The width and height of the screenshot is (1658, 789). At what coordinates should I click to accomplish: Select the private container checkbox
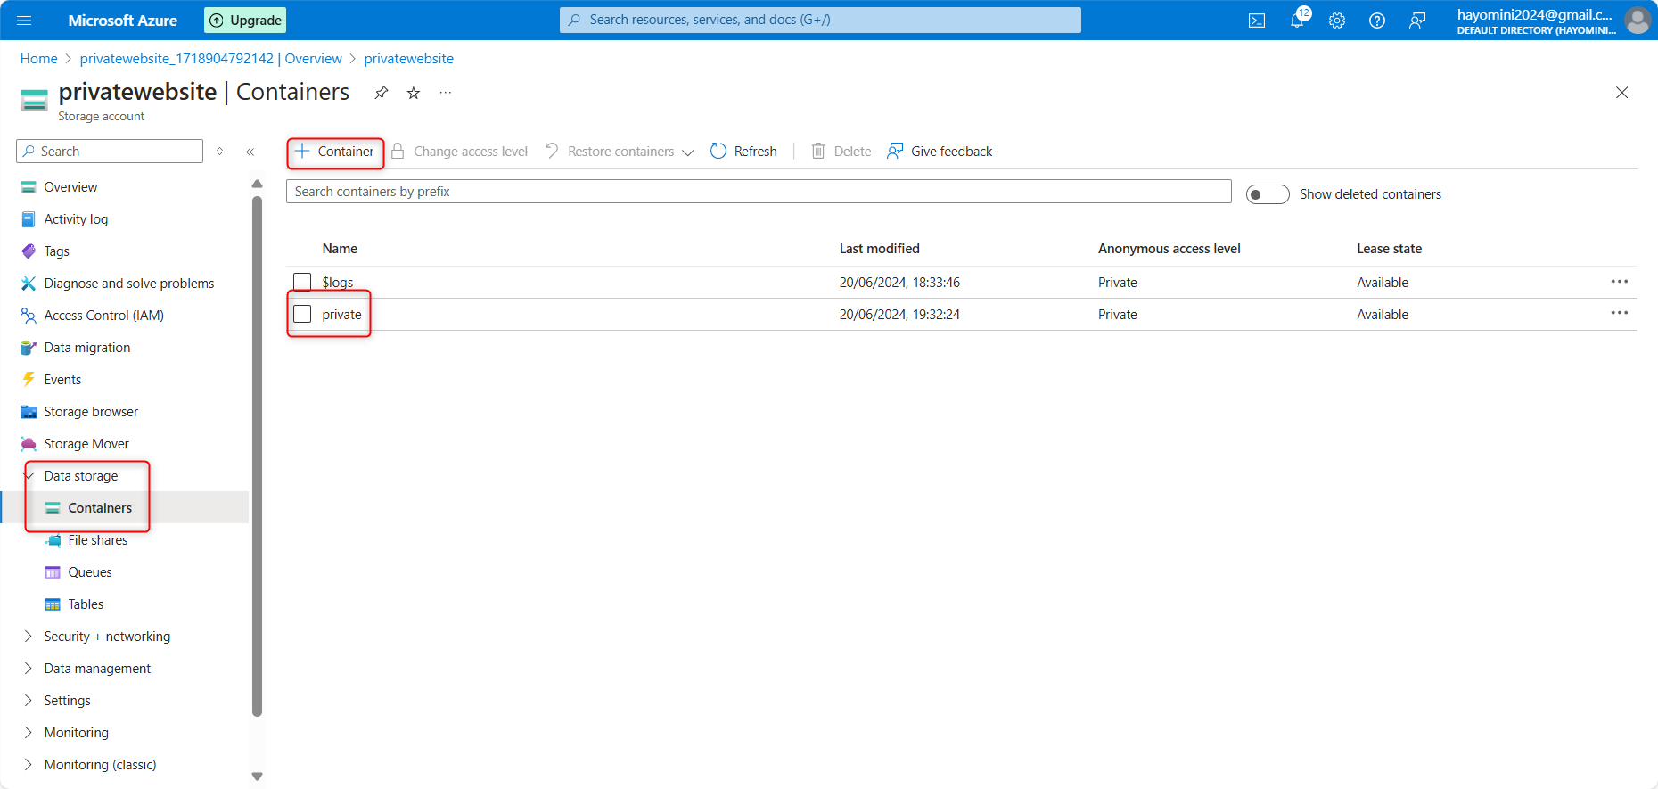302,314
